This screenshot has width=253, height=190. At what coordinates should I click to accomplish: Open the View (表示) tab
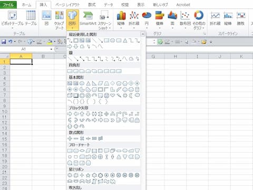coord(141,5)
